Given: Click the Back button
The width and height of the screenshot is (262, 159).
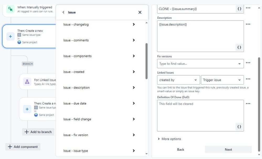Looking at the screenshot, I should tap(180, 150).
